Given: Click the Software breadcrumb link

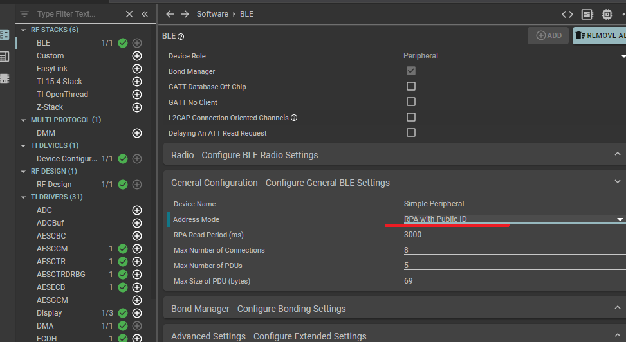Looking at the screenshot, I should [x=212, y=14].
